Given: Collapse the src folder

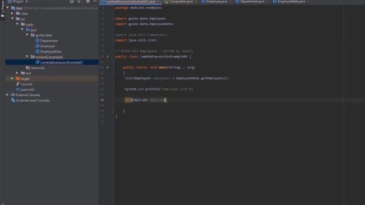Looking at the screenshot, I should click(x=13, y=19).
